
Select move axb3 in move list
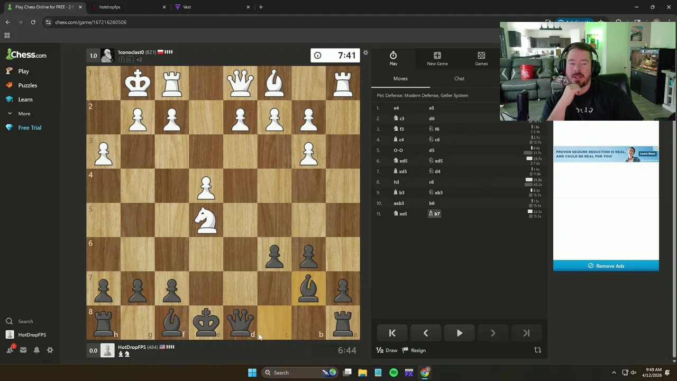(x=399, y=203)
